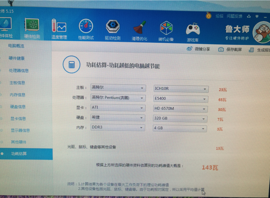270x198 pixels.
Task: Expand the 主板 brand dropdown showing 英特尔
Action: tap(118, 88)
